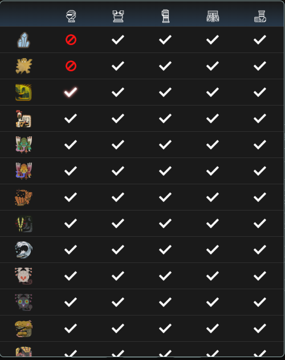285x360 pixels.
Task: Click the red prohibited symbol in crystal row
Action: 71,40
